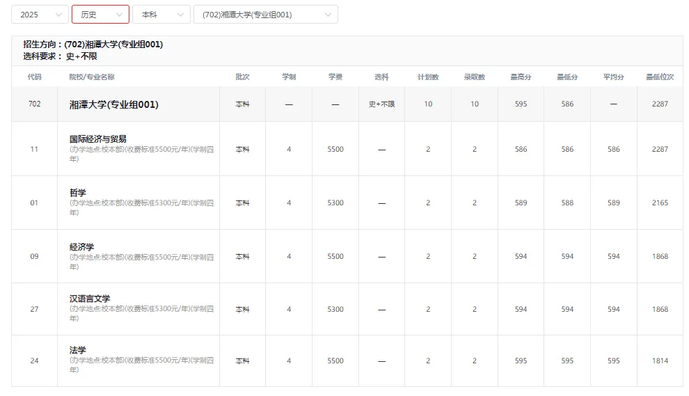
Task: Click code 702 in the table
Action: pyautogui.click(x=34, y=104)
